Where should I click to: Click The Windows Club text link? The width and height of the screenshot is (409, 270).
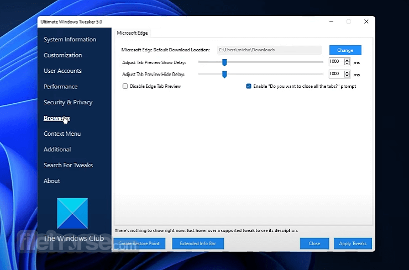(74, 238)
